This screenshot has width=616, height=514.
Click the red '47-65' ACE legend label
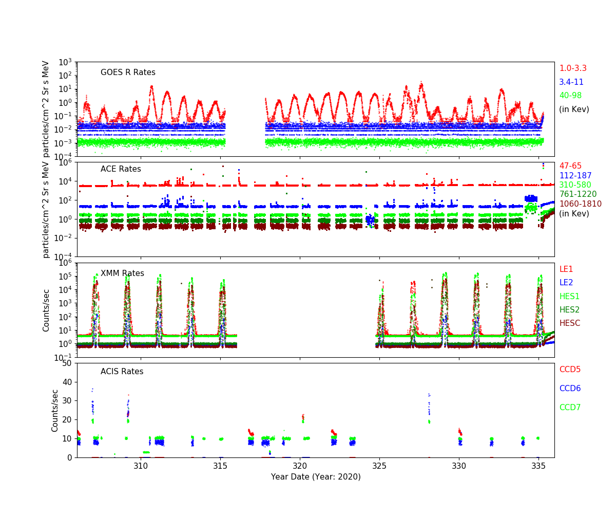(570, 166)
